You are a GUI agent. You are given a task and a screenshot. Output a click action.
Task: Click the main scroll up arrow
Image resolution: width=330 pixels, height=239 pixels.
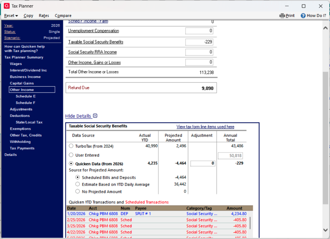pos(325,28)
